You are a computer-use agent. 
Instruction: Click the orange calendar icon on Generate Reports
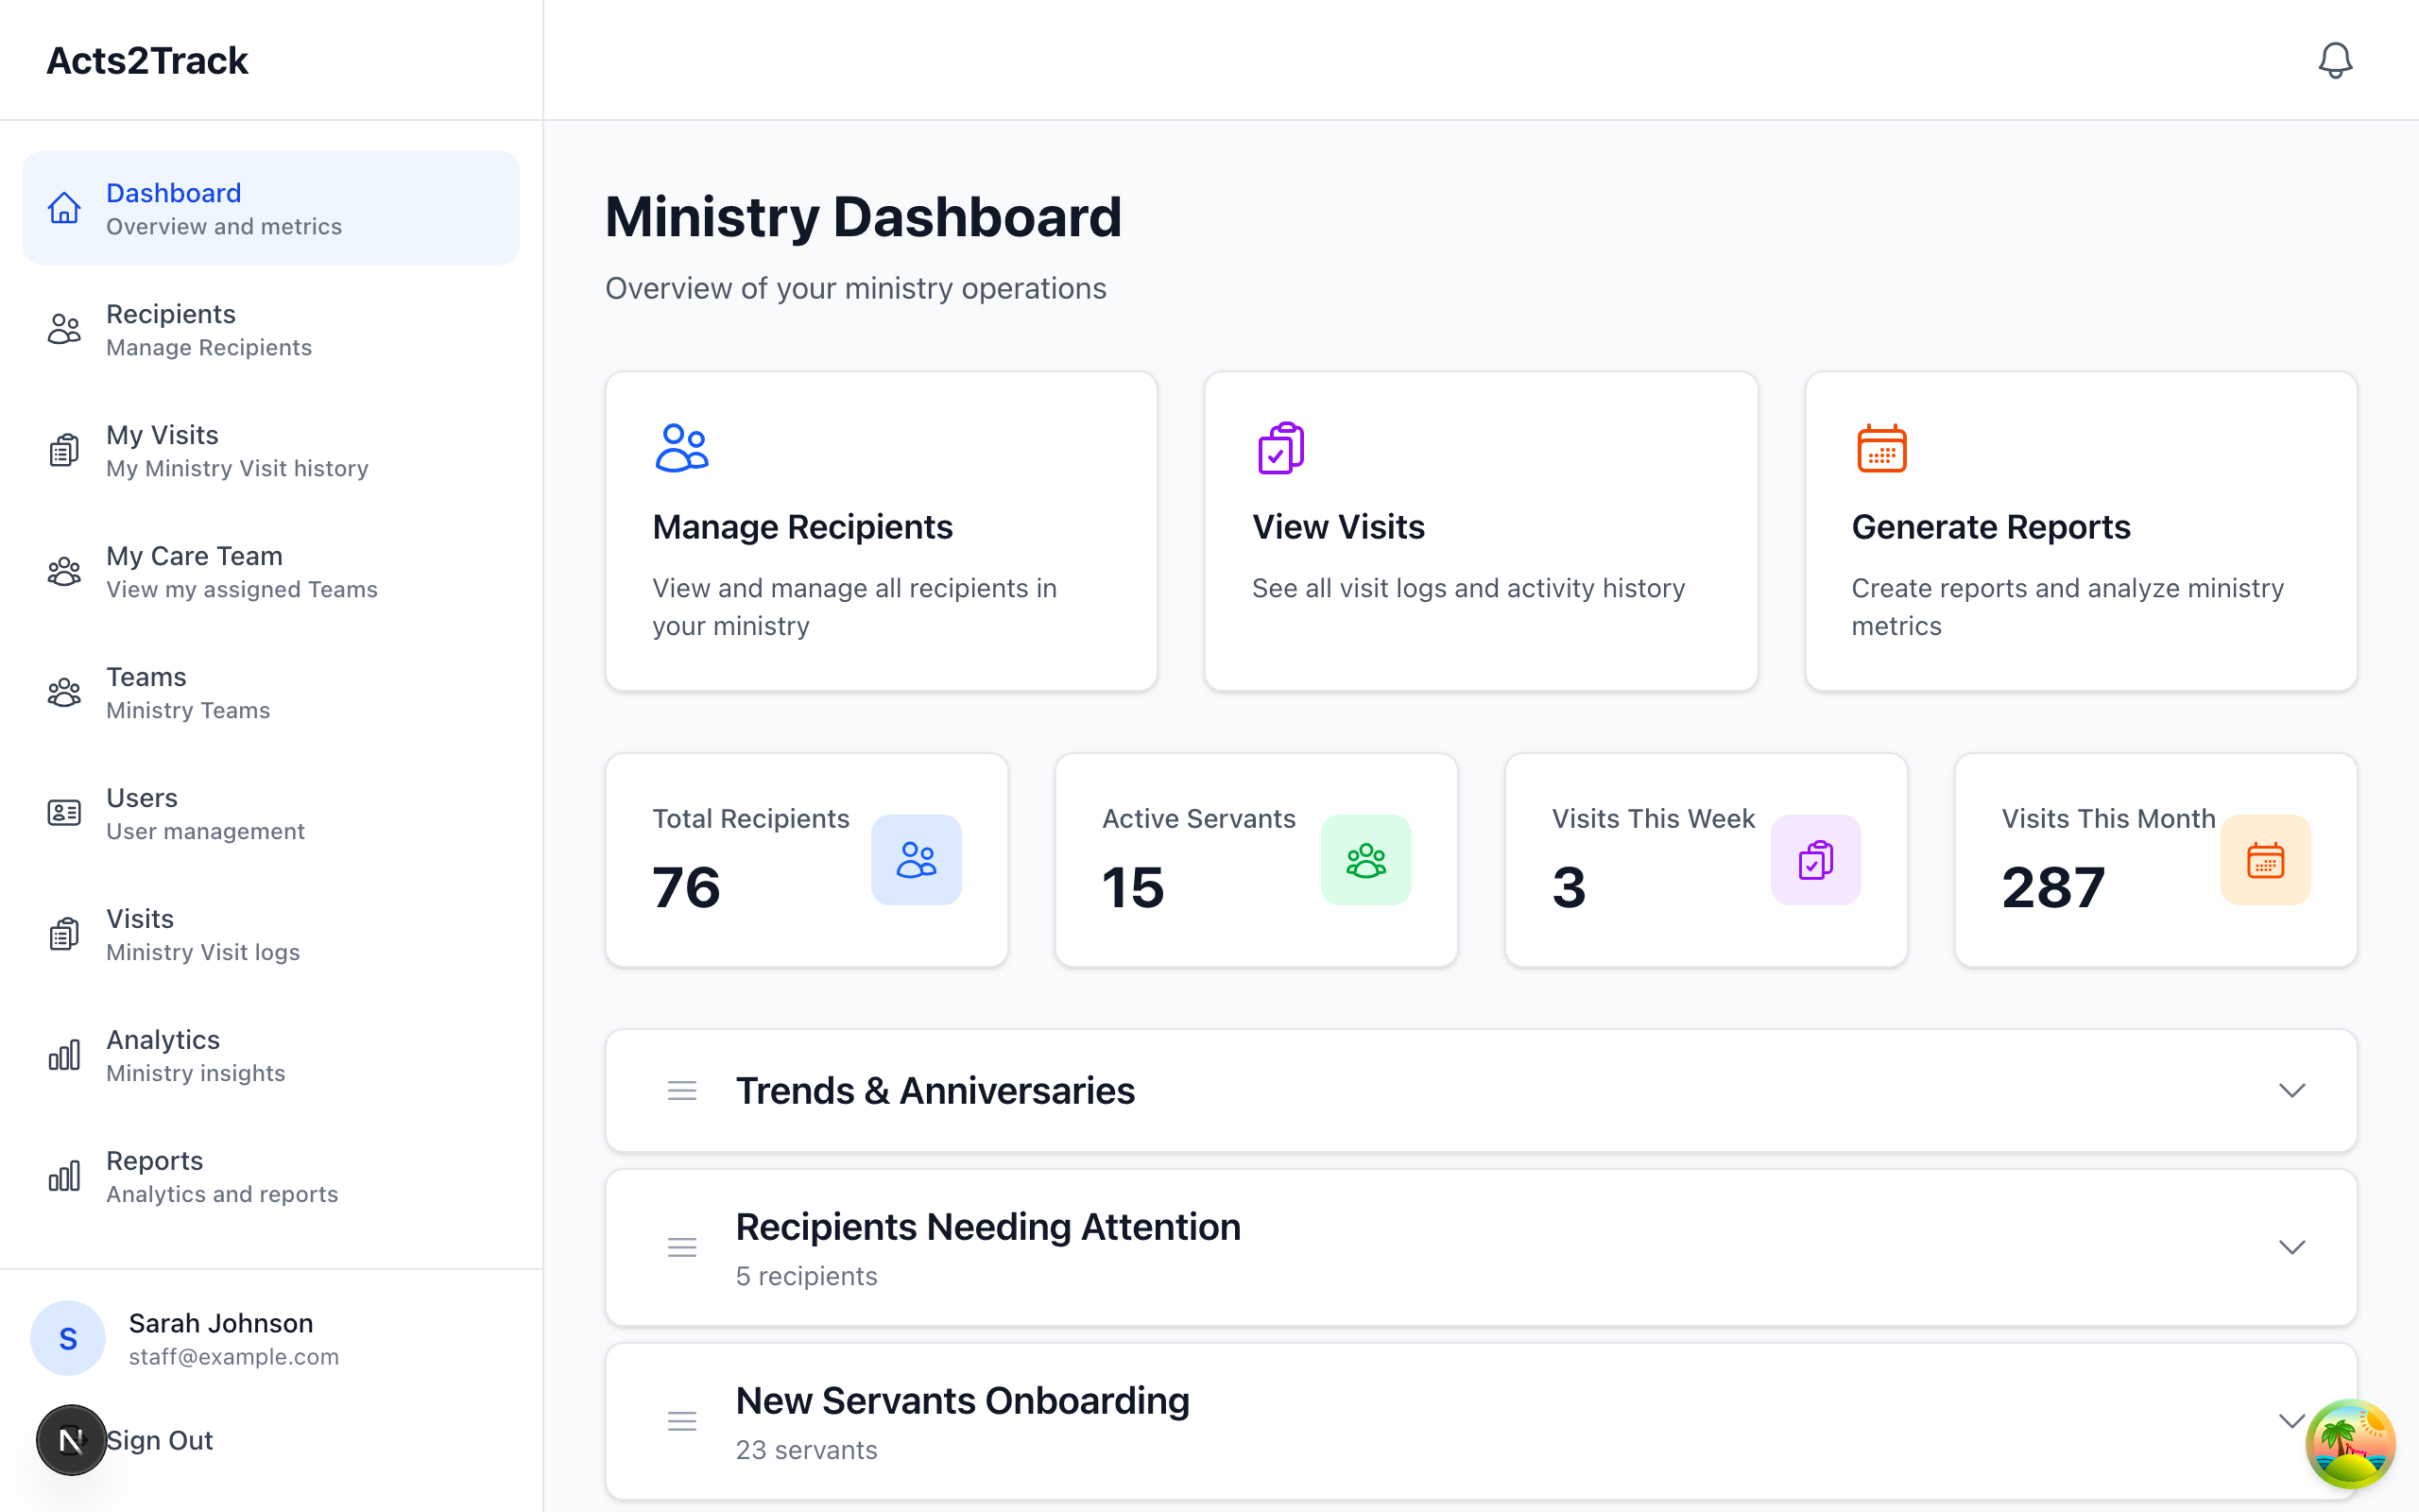pos(1882,448)
